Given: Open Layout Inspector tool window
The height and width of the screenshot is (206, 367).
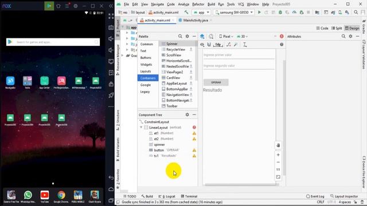Looking at the screenshot, I should [344, 196].
